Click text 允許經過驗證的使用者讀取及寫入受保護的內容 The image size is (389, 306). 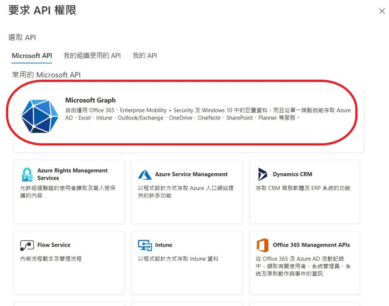[68, 192]
